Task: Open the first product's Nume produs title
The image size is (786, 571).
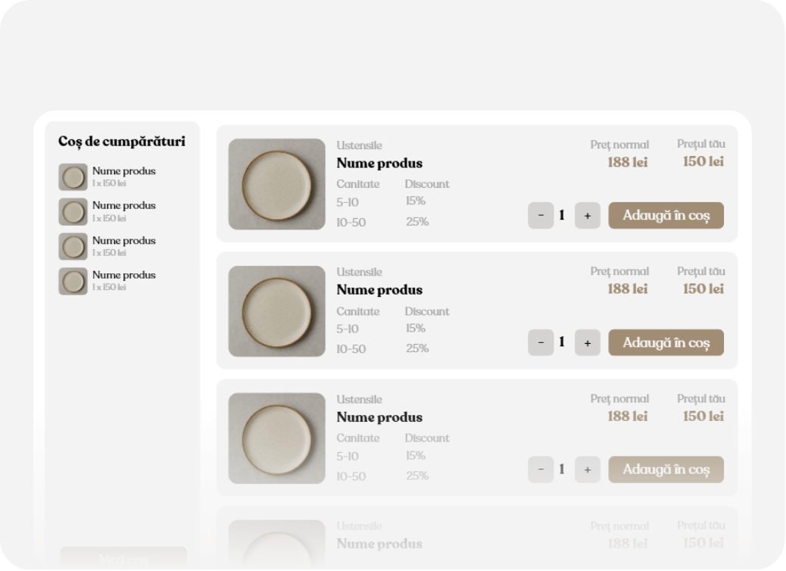Action: [x=379, y=164]
